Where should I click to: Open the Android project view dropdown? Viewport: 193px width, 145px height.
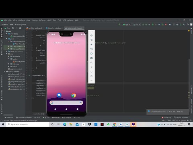[7, 28]
